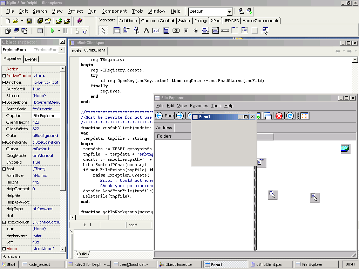Image resolution: width=359 pixels, height=269 pixels.
Task: Click the Trace Into debug icon
Action: pos(77,31)
